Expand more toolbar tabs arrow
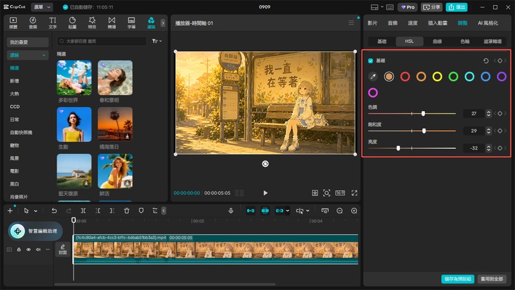Screen dimensions: 515x290 pyautogui.click(x=163, y=23)
